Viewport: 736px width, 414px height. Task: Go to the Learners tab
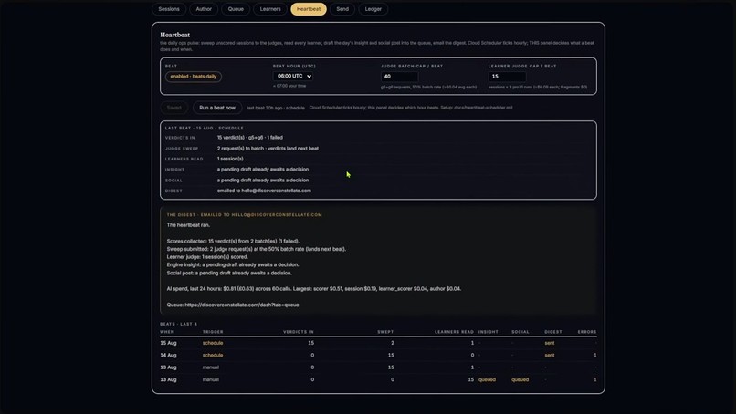coord(270,9)
